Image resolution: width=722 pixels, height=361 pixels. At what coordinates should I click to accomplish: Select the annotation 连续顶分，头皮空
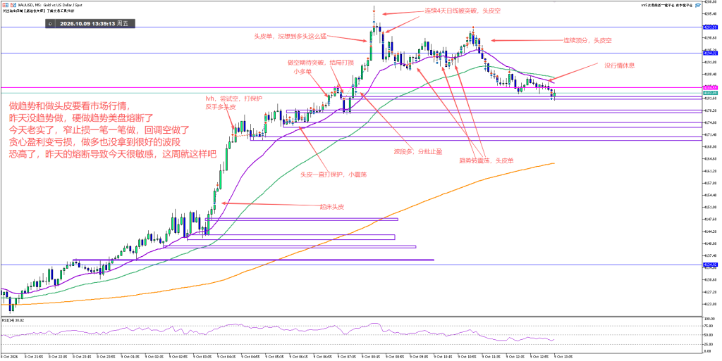[x=589, y=40]
